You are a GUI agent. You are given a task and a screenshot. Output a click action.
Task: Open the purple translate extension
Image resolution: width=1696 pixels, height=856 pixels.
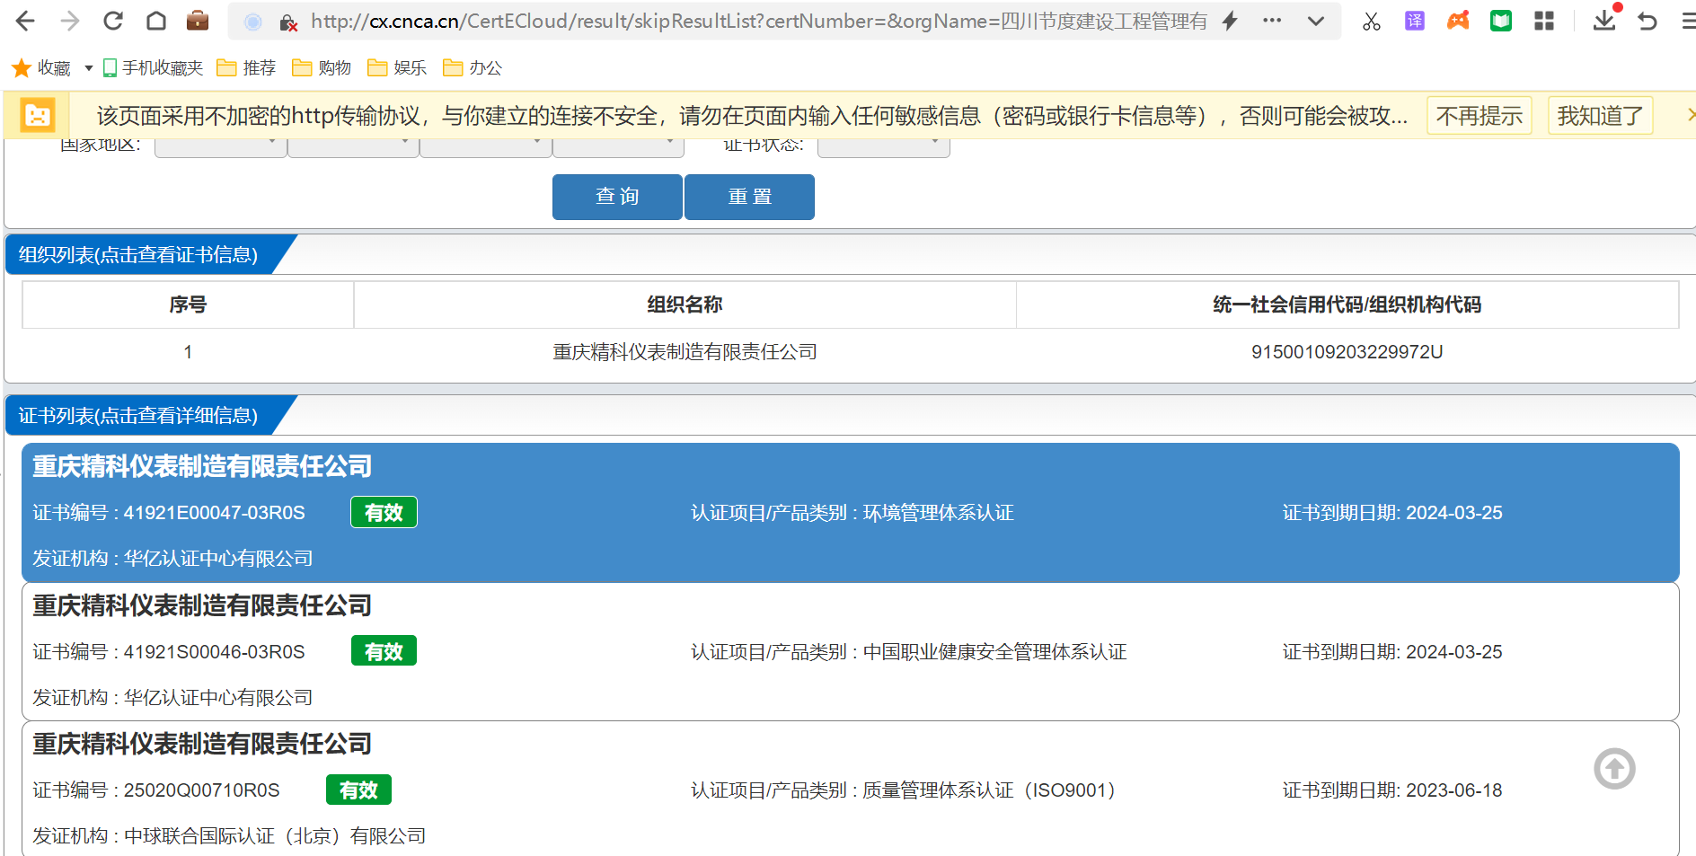coord(1414,21)
